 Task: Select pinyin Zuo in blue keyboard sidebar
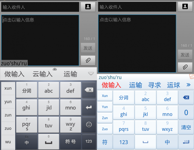[x=105, y=129]
